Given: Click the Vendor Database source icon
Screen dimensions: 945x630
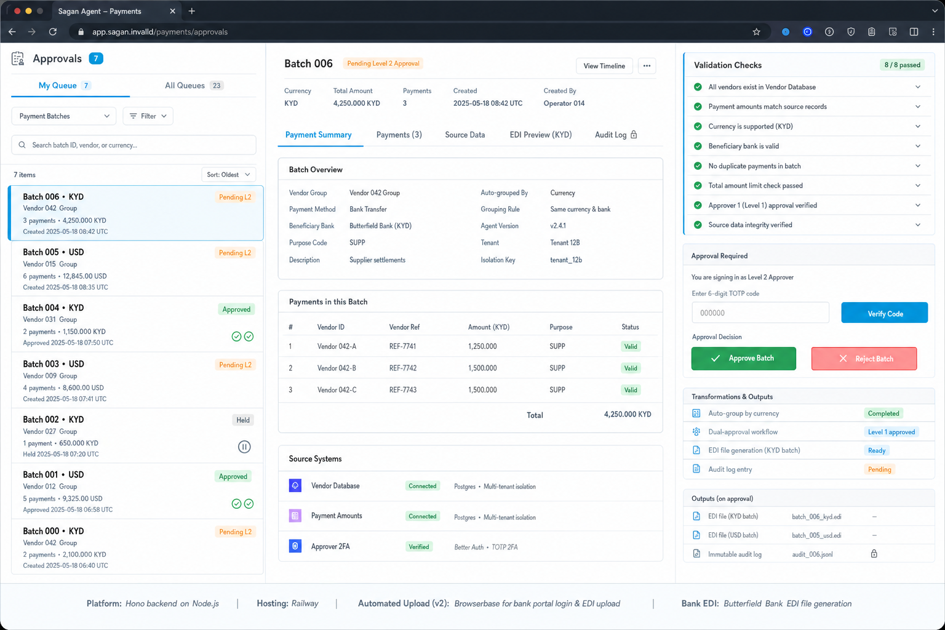Looking at the screenshot, I should [x=295, y=485].
